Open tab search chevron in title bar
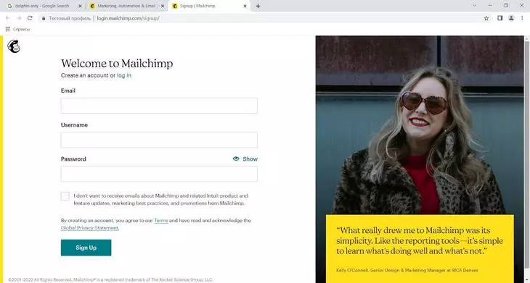The height and width of the screenshot is (283, 530). [474, 5]
